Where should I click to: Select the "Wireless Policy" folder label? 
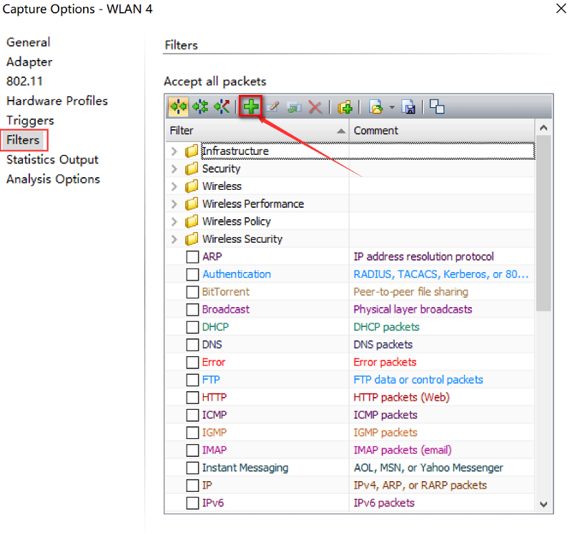point(237,221)
